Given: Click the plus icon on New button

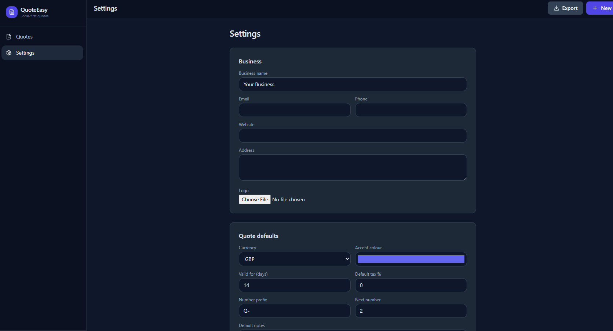Looking at the screenshot, I should (x=595, y=8).
